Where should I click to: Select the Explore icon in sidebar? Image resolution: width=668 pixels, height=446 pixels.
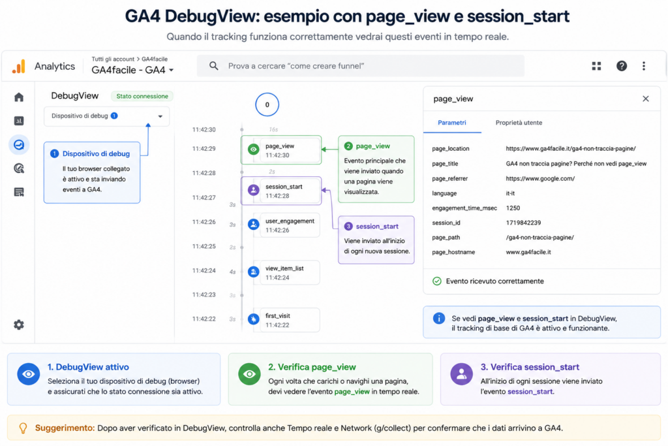click(x=19, y=145)
